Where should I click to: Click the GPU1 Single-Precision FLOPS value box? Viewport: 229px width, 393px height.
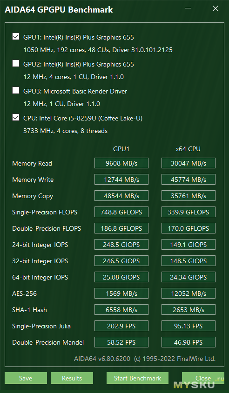tap(121, 212)
